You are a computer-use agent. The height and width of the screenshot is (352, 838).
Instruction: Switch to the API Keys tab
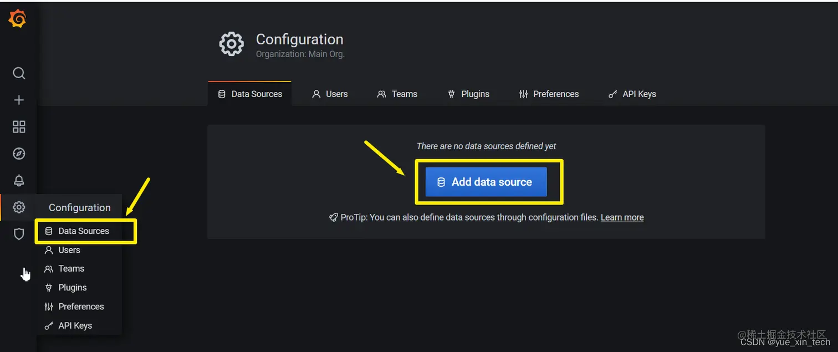(x=632, y=94)
